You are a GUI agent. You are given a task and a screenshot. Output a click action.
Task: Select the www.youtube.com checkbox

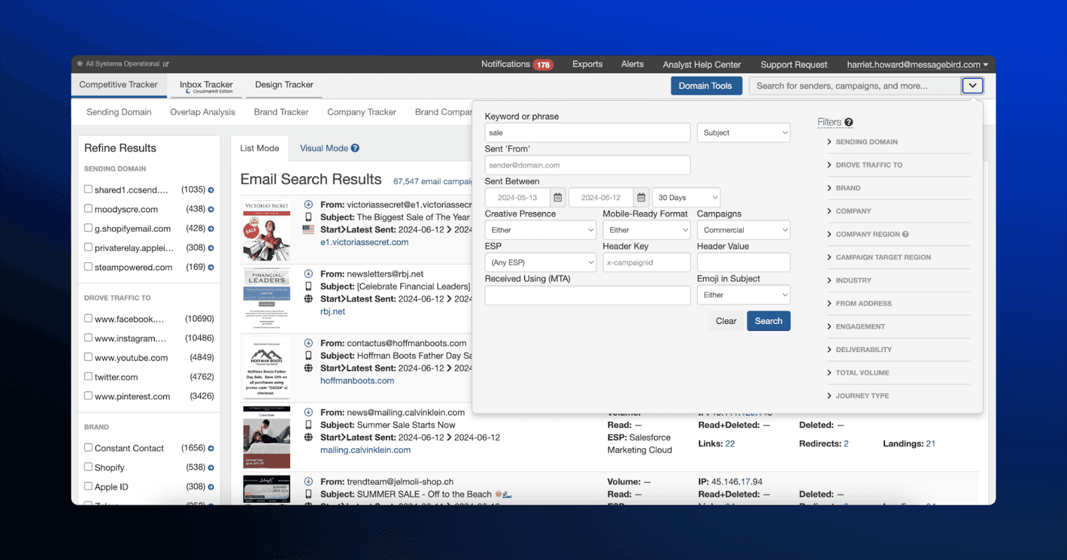(x=88, y=357)
